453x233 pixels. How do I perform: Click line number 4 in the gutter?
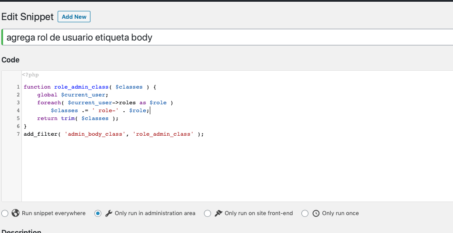[x=18, y=110]
